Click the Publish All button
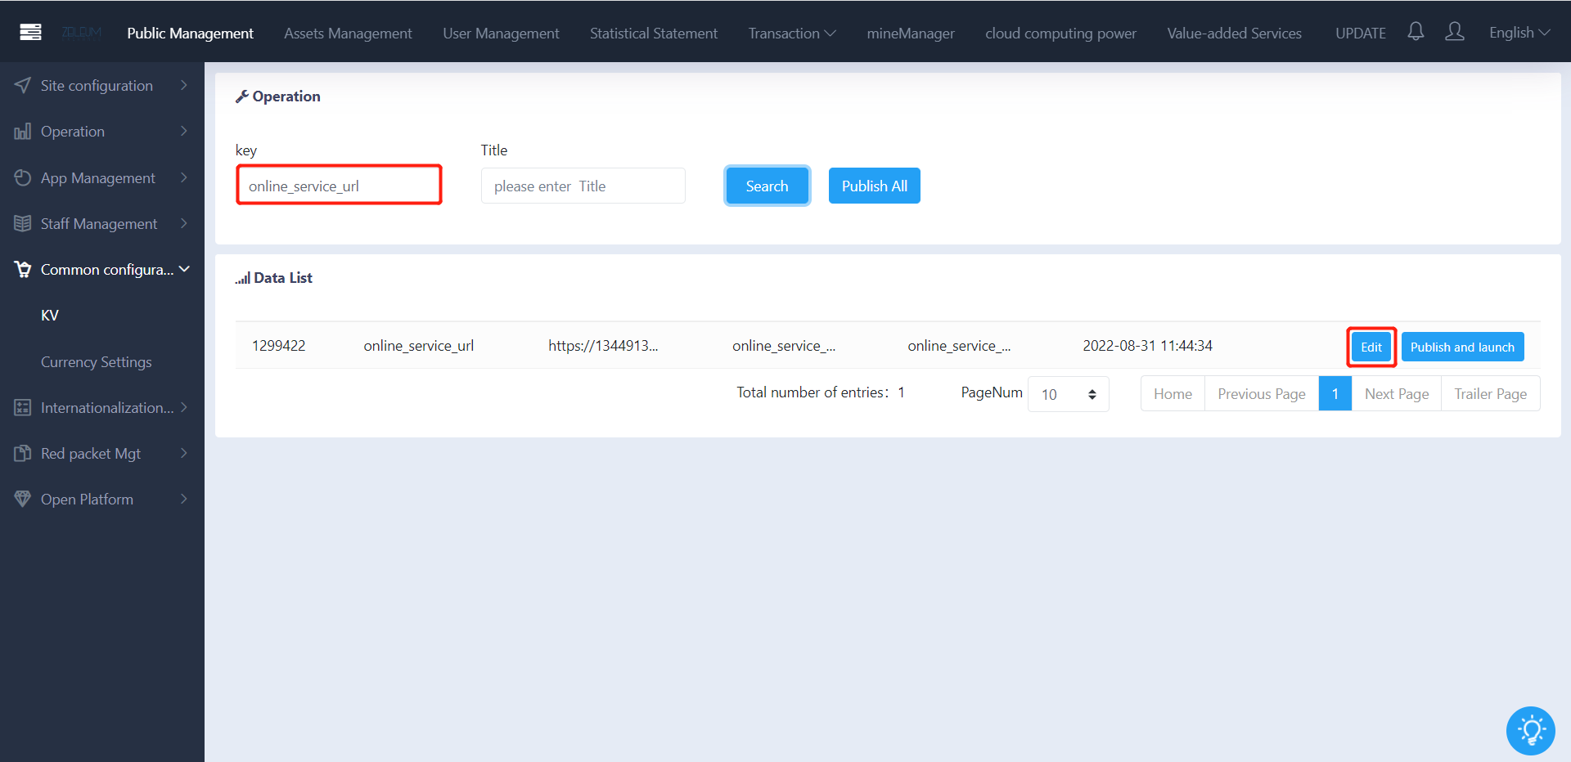Viewport: 1571px width, 762px height. 874,186
